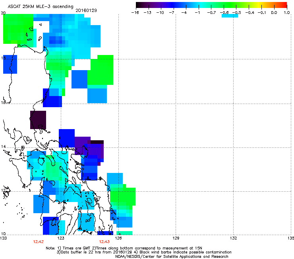Select the 126 longitude axis label
The width and height of the screenshot is (294, 259).
tap(118, 238)
